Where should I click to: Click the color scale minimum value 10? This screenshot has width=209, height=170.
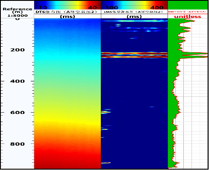pos(43,8)
